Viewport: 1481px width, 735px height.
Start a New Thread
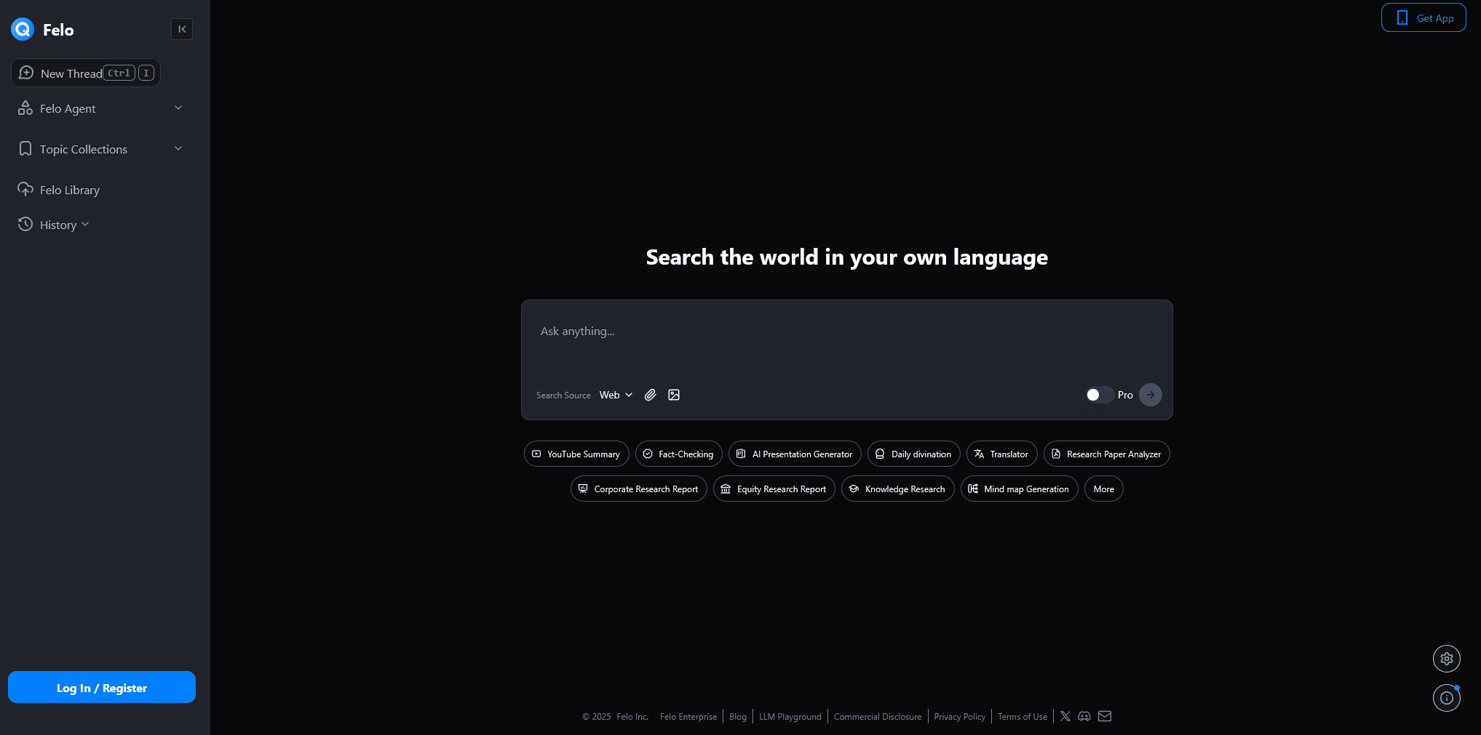(86, 73)
